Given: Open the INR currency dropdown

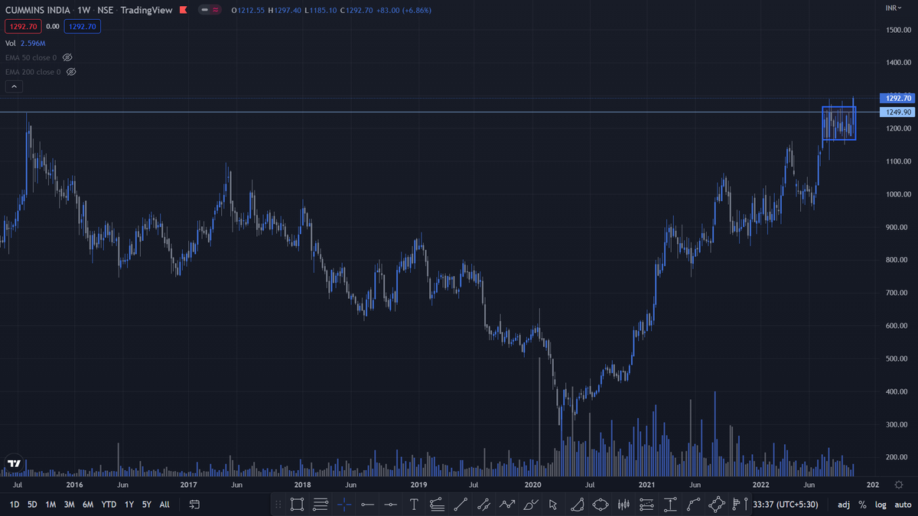Looking at the screenshot, I should click(x=892, y=8).
